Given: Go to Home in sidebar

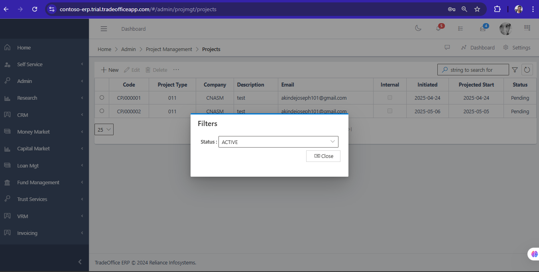Looking at the screenshot, I should 24,47.
